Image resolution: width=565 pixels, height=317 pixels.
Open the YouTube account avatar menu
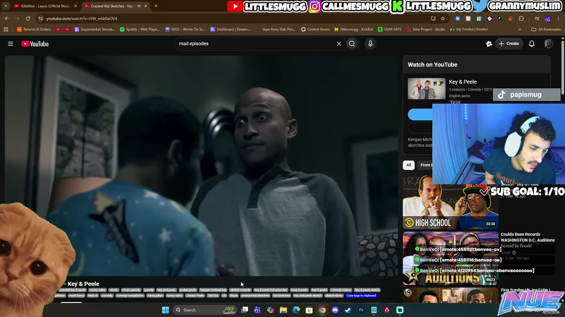point(549,44)
